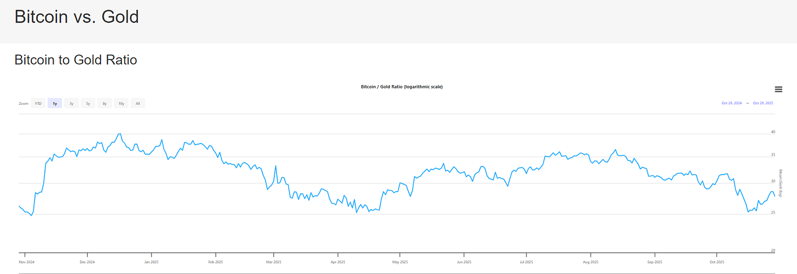Click the 'Bitcoin to Gold Ratio' subheading
Image resolution: width=797 pixels, height=274 pixels.
coord(76,59)
